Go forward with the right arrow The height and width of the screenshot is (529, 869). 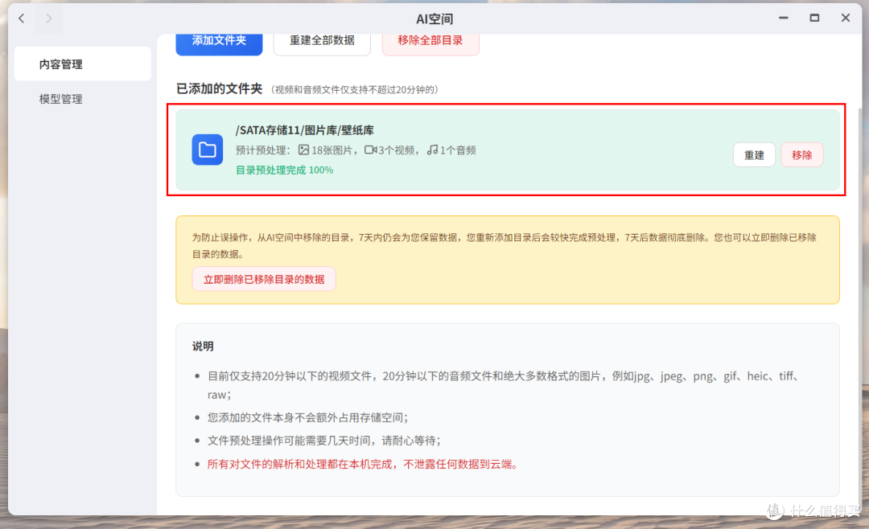coord(49,18)
